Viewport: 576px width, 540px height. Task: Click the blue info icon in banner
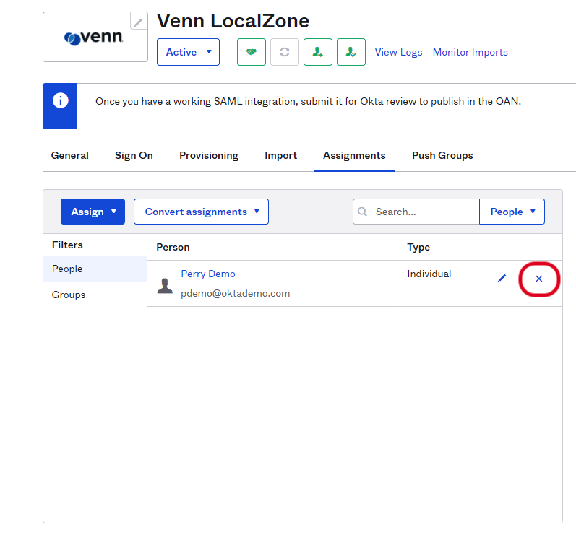pyautogui.click(x=60, y=100)
